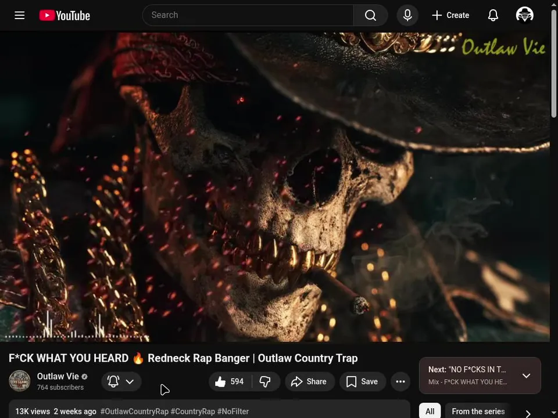558x418 pixels.
Task: Open the Create menu
Action: tap(450, 15)
